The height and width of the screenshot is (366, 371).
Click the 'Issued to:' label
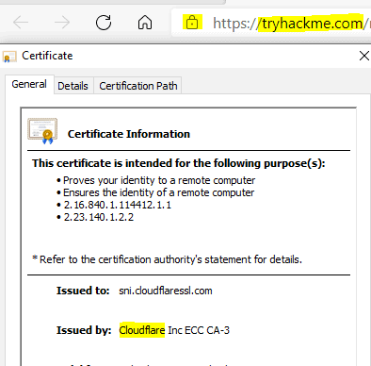pyautogui.click(x=83, y=291)
